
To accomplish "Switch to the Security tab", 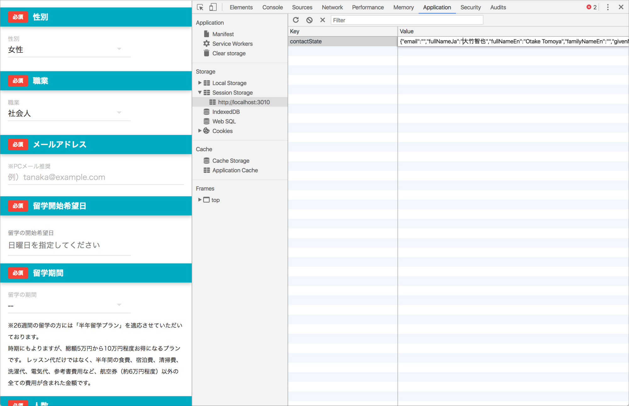I will point(470,7).
